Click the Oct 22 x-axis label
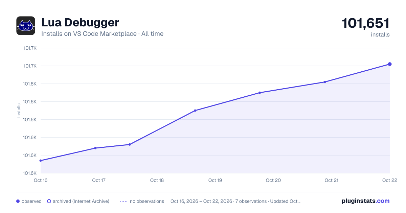 [x=389, y=180]
